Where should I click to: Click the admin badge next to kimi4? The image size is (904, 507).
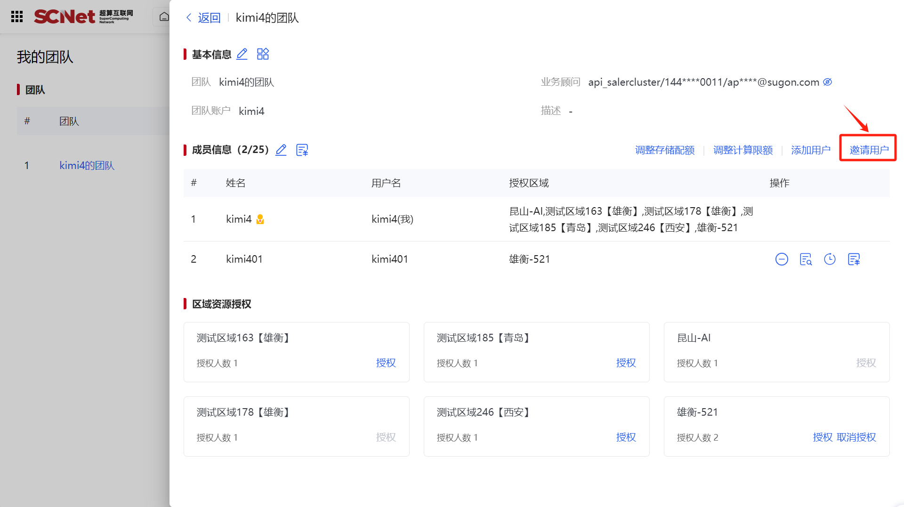(260, 219)
